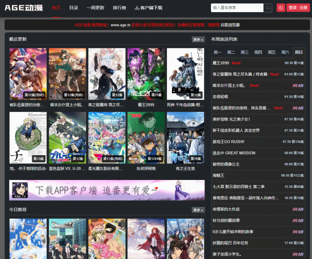Click the 名侦探柯南 cover thumbnail
Screen dimensions: 312x259
click(146, 137)
